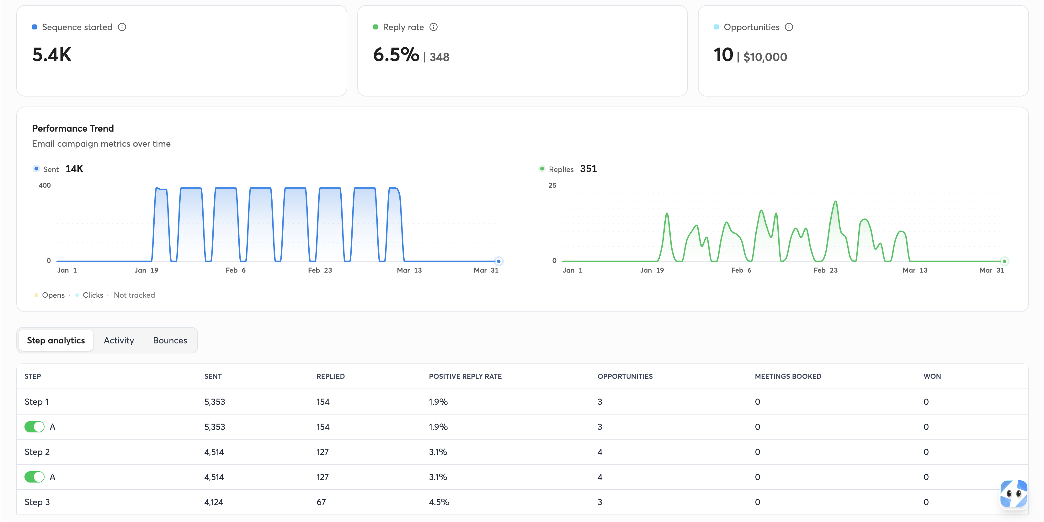Viewport: 1044px width, 522px height.
Task: Click the Performance Trend heading
Action: click(73, 128)
